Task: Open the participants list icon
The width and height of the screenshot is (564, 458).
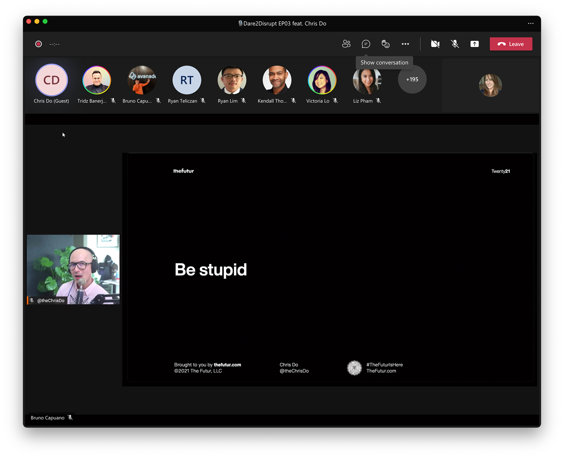Action: [x=346, y=44]
